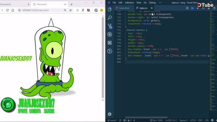
Task: Expand the overflow menu ellipsis
Action: click(x=160, y=3)
